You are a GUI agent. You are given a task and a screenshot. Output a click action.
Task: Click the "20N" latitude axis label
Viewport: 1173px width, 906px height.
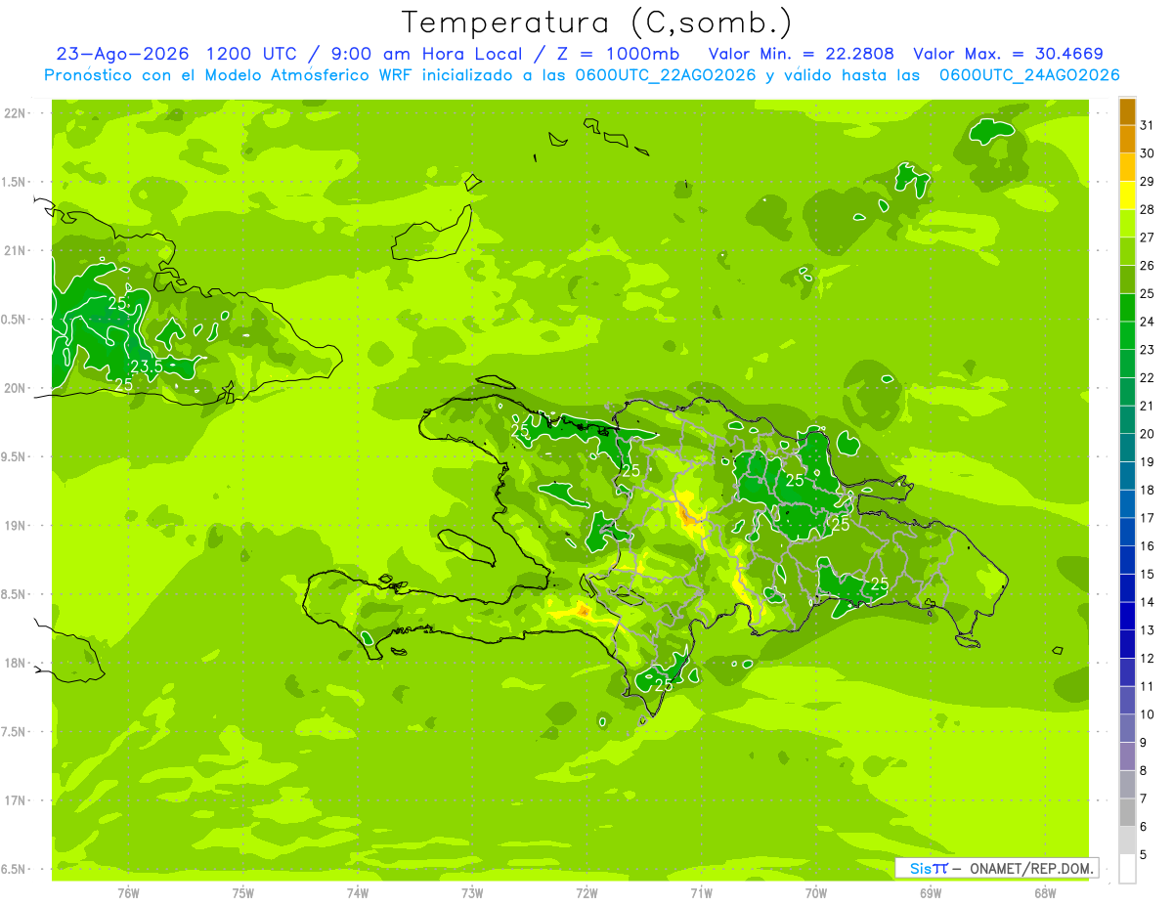pos(15,388)
